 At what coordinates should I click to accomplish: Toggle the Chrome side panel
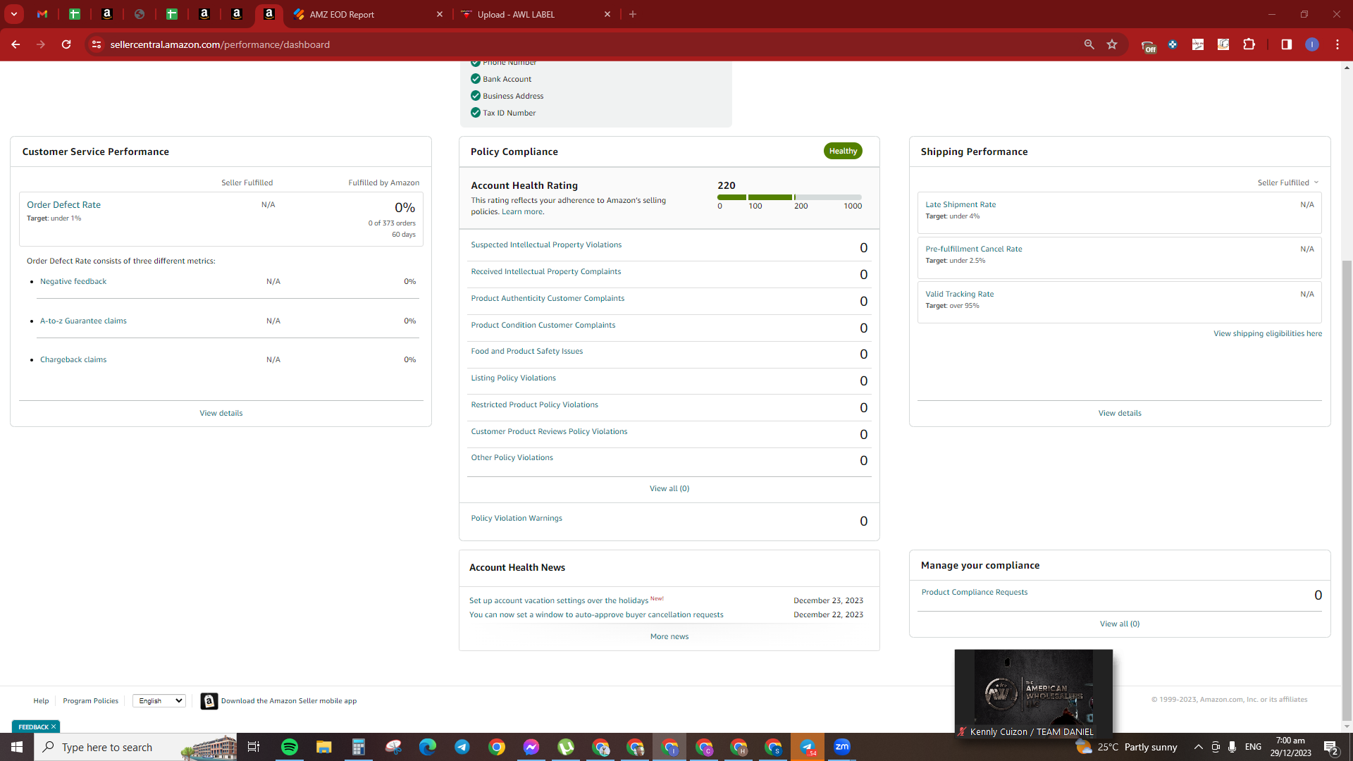tap(1286, 44)
